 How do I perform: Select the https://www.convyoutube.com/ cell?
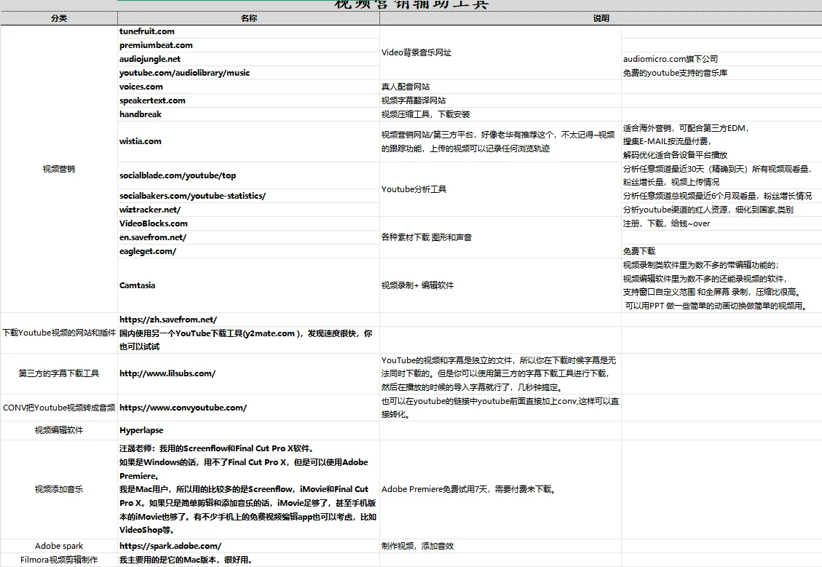tap(248, 408)
